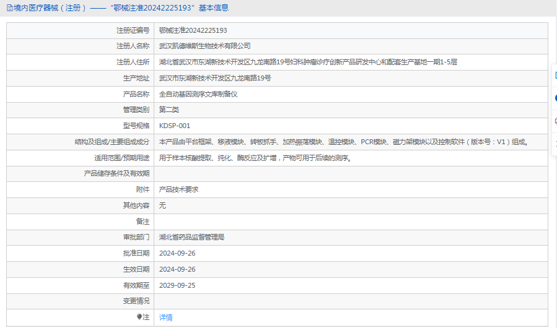Select the 无 value in the 其他内容 row

(162, 205)
